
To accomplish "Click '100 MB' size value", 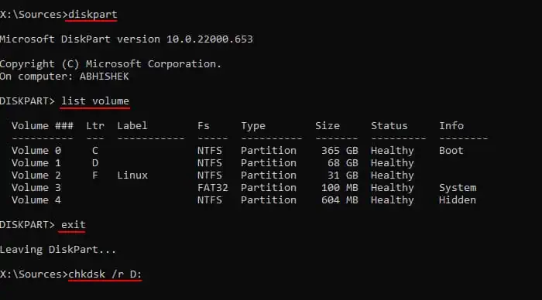I will (340, 188).
